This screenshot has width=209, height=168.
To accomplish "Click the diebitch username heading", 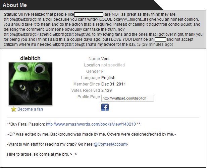I will tap(30, 58).
